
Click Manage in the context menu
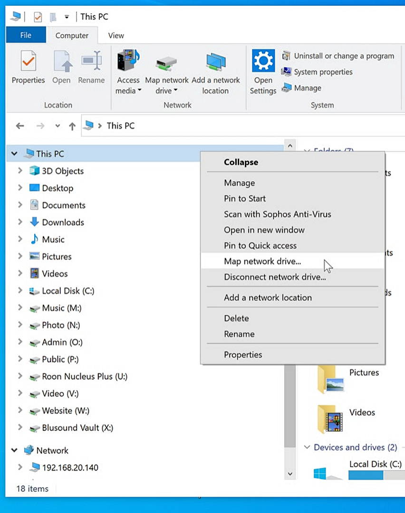click(292, 183)
